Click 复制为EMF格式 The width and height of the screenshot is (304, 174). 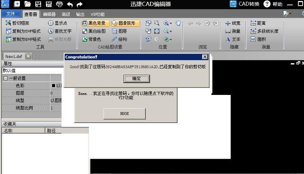23,31
